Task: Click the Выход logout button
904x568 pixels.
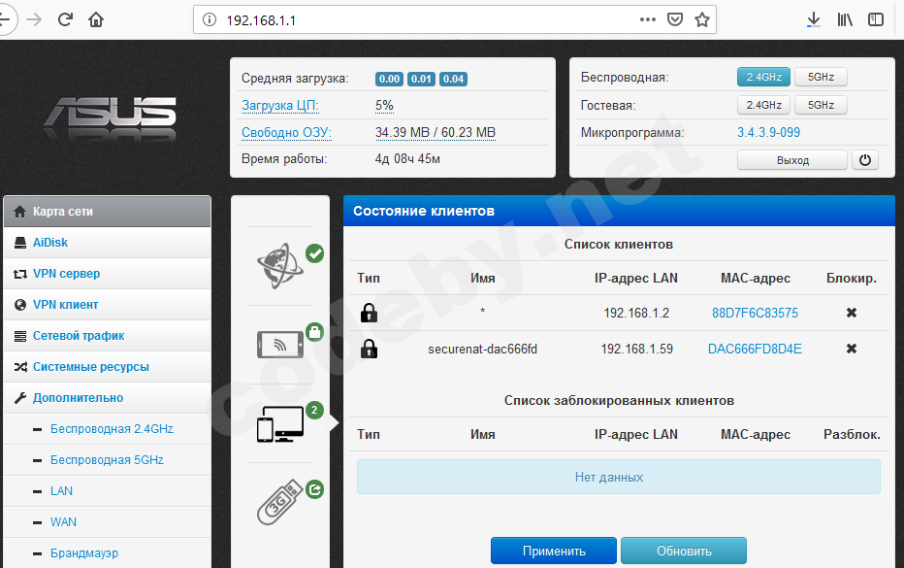Action: click(792, 160)
